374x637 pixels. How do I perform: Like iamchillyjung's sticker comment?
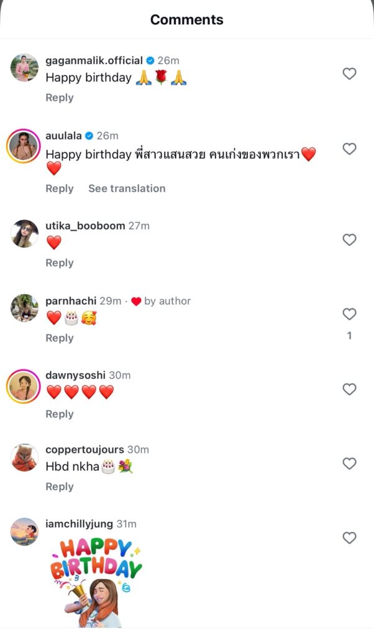click(349, 537)
